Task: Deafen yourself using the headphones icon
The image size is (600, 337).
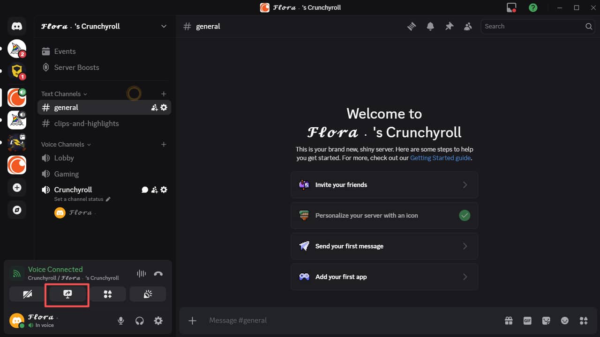Action: (x=139, y=321)
